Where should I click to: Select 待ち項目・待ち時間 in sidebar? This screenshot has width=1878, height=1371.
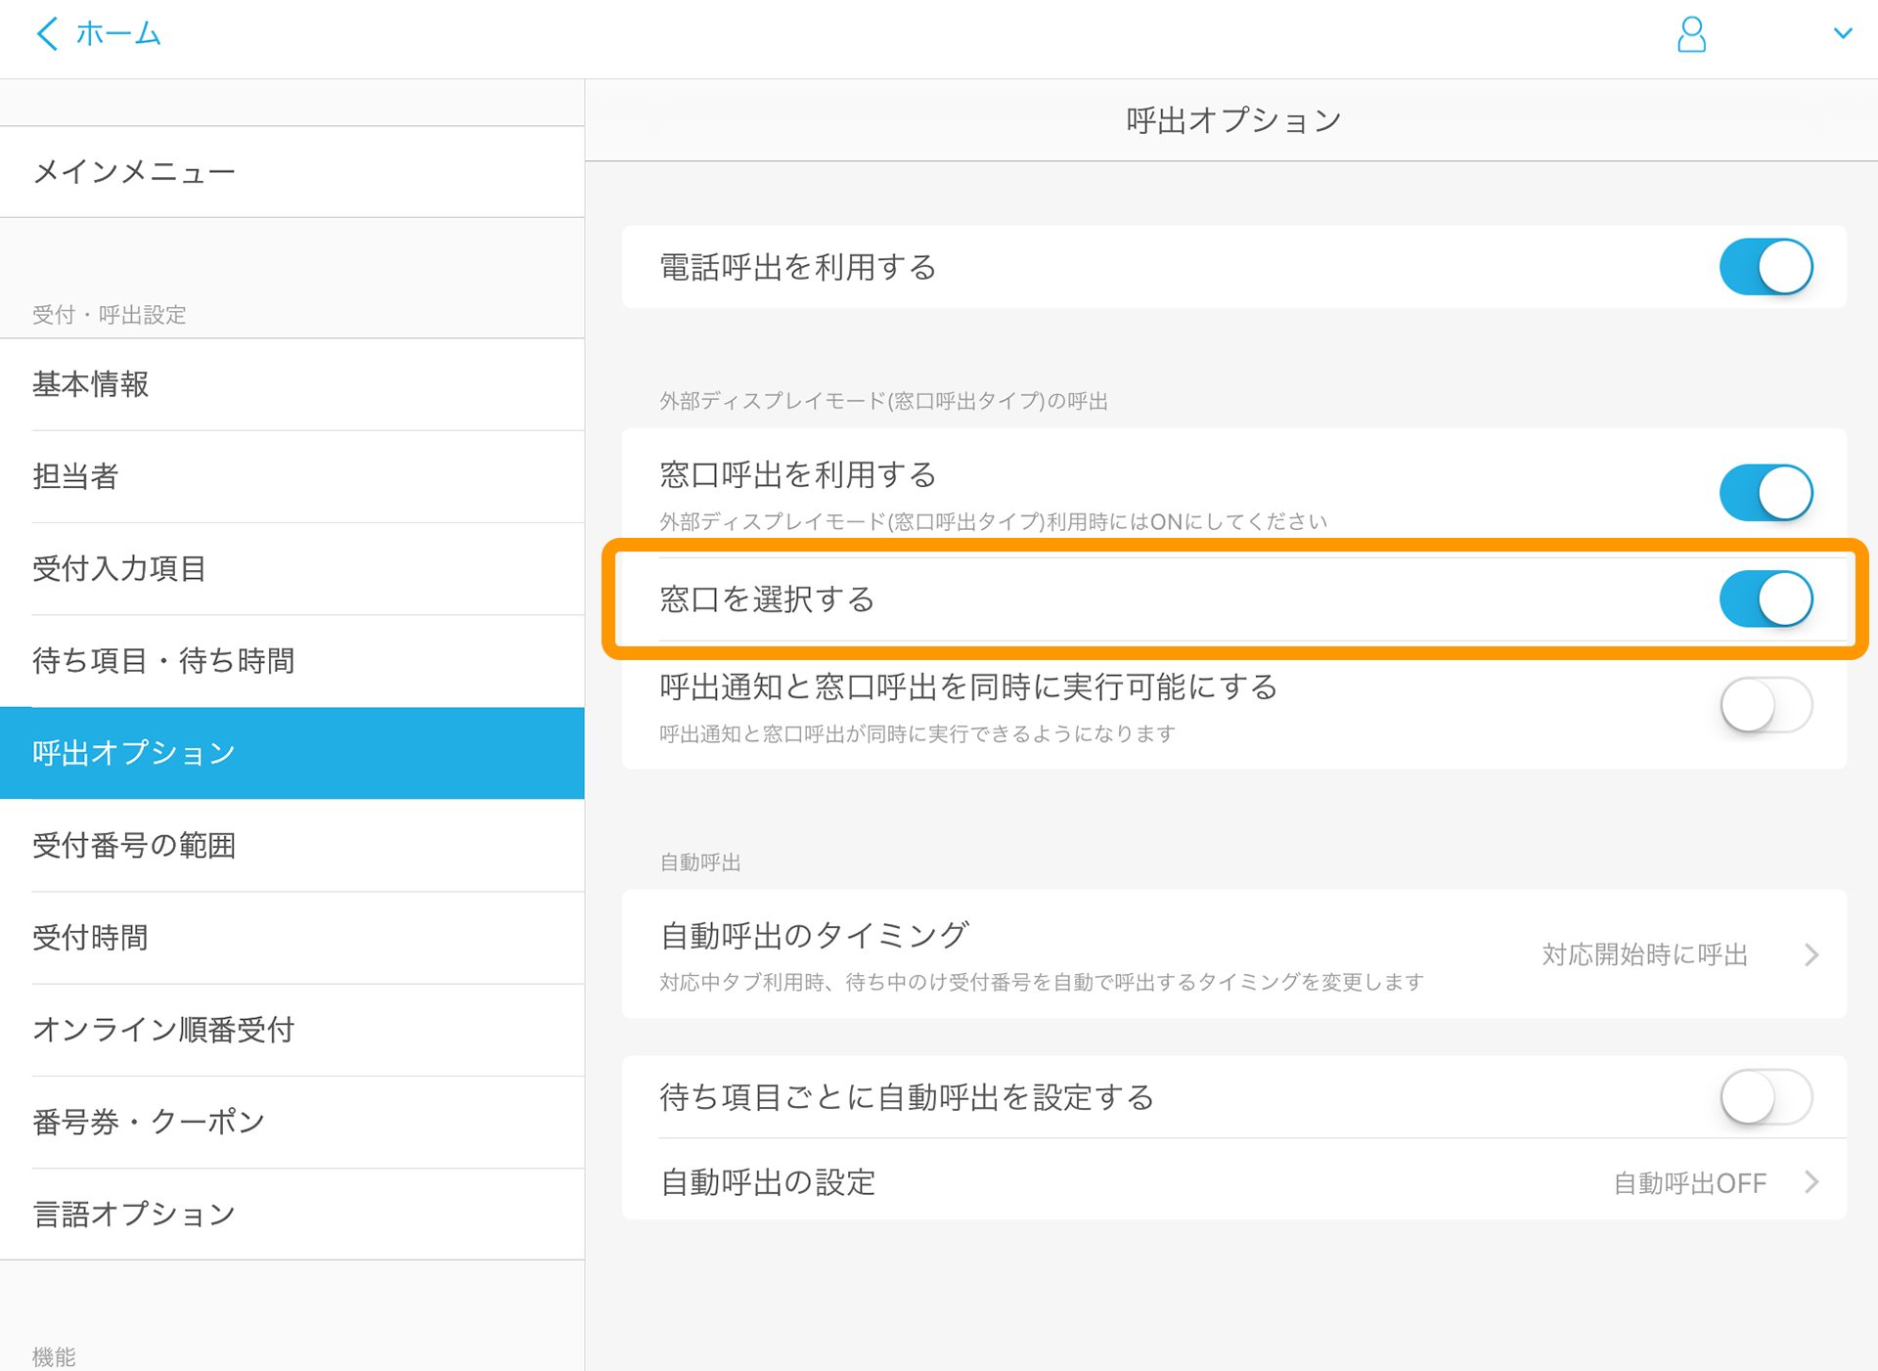tap(292, 661)
